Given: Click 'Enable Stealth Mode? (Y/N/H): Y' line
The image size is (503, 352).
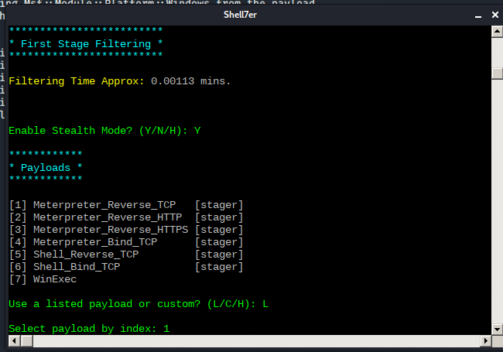Looking at the screenshot, I should pos(104,131).
